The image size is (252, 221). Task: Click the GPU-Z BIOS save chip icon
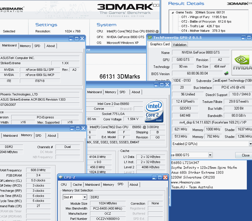226,73
